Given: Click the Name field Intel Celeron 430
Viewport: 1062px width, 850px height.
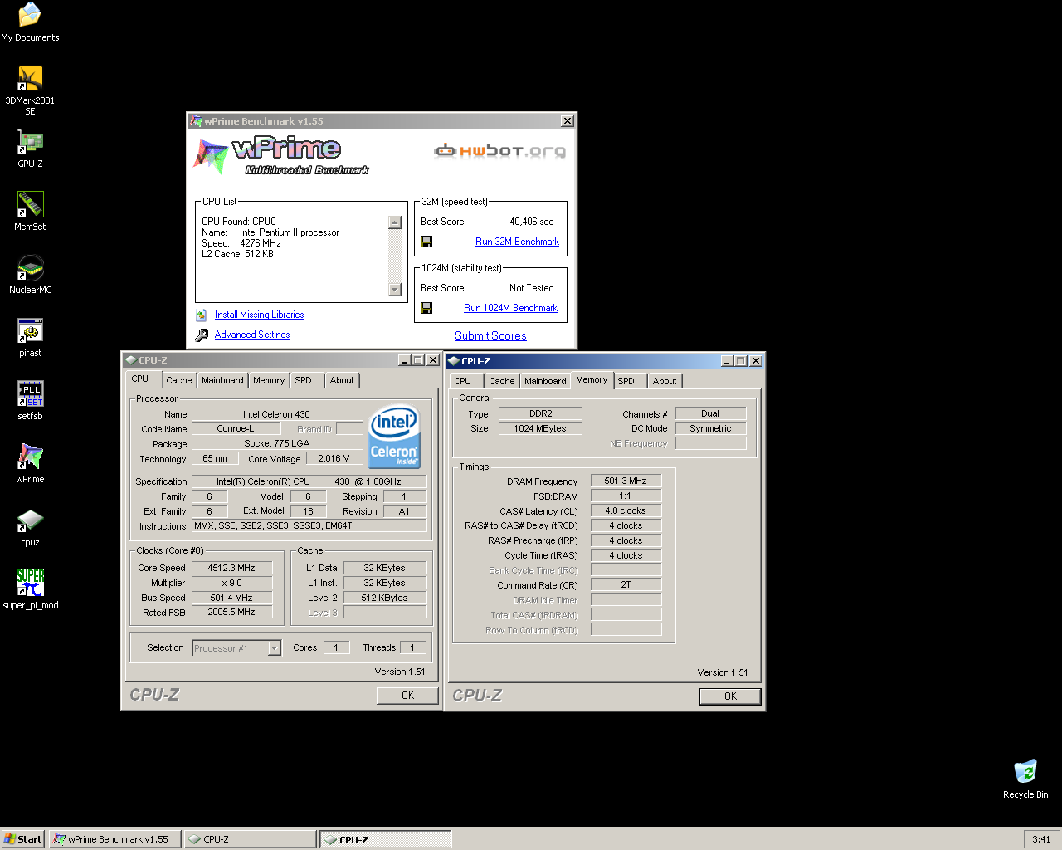Looking at the screenshot, I should point(277,414).
